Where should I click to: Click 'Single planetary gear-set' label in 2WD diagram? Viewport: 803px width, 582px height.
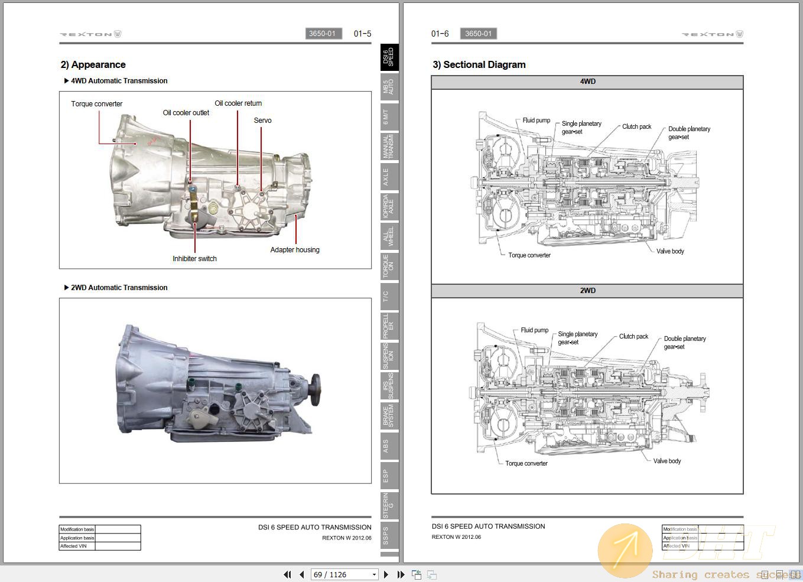[x=578, y=338]
